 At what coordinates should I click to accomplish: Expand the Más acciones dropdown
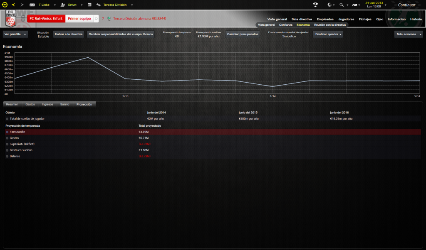click(x=409, y=34)
